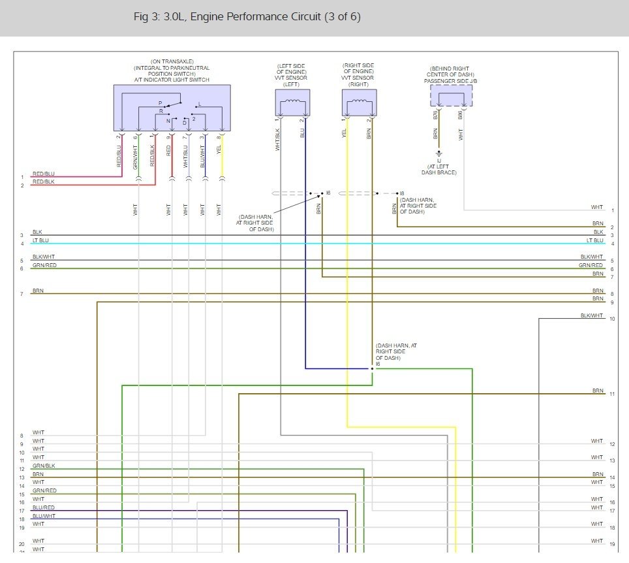This screenshot has height=563, width=629.
Task: Click the BLU/RED label at left row 17
Action: (43, 507)
